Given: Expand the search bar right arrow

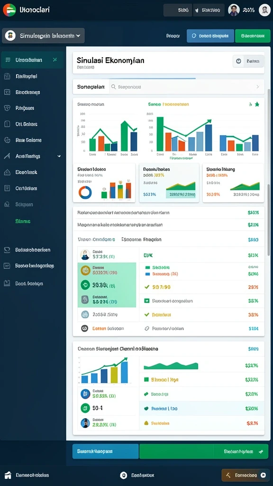Looking at the screenshot, I should click(x=257, y=87).
